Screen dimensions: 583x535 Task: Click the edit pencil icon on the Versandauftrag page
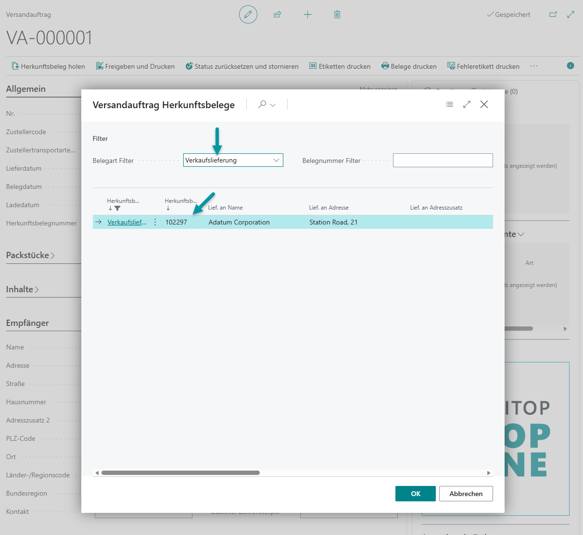248,14
